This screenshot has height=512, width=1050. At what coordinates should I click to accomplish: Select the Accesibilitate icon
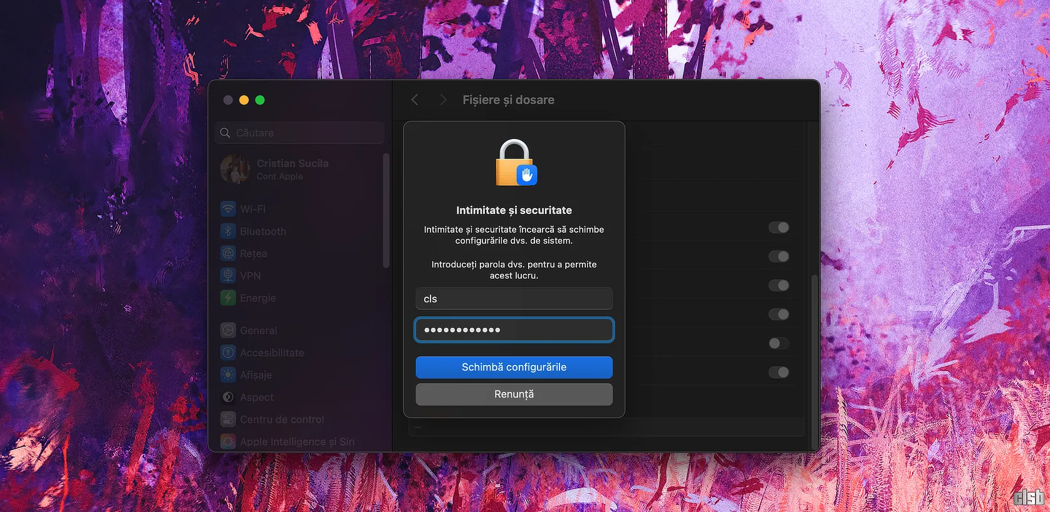point(228,352)
